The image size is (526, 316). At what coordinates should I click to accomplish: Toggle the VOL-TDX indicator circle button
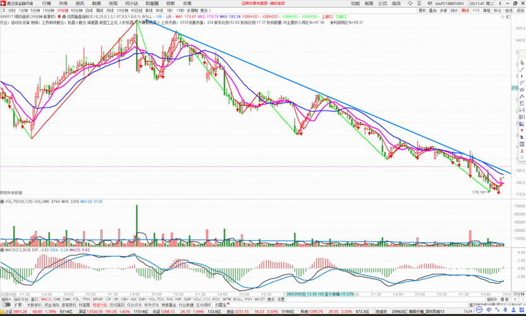[2, 202]
